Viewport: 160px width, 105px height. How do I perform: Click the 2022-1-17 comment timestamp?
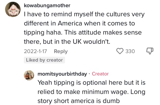point(36,51)
